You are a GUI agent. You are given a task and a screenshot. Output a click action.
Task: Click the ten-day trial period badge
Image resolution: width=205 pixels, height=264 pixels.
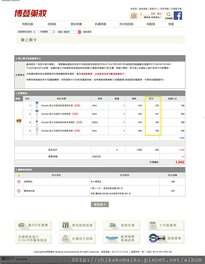tap(166, 225)
